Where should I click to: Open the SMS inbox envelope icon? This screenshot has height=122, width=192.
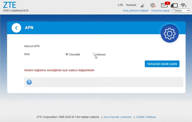pos(164,5)
